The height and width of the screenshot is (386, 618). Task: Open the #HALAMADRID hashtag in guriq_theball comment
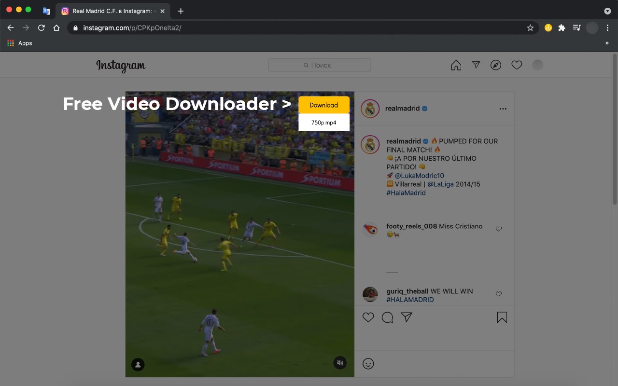pos(410,300)
